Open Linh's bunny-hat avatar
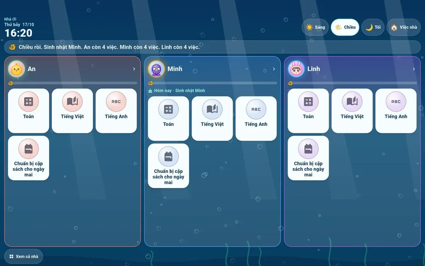This screenshot has height=266, width=425. tap(296, 69)
